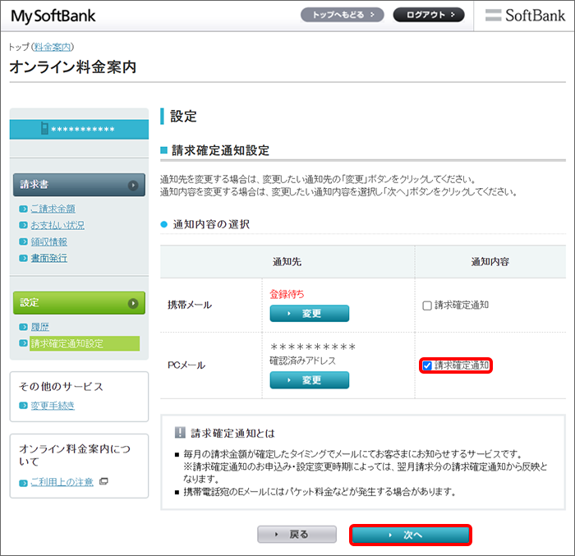Click 変更 button for 携帯メール
The width and height of the screenshot is (575, 556).
(310, 314)
